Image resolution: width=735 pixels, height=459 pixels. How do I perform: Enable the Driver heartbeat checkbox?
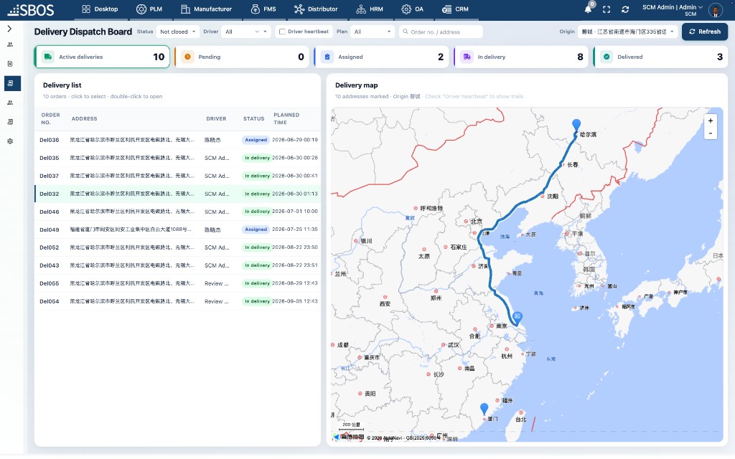pyautogui.click(x=282, y=32)
